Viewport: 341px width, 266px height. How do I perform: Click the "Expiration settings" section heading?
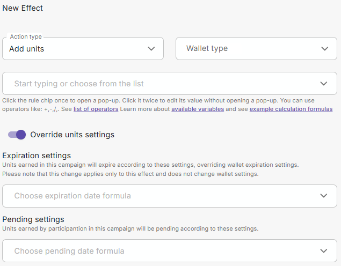(37, 156)
